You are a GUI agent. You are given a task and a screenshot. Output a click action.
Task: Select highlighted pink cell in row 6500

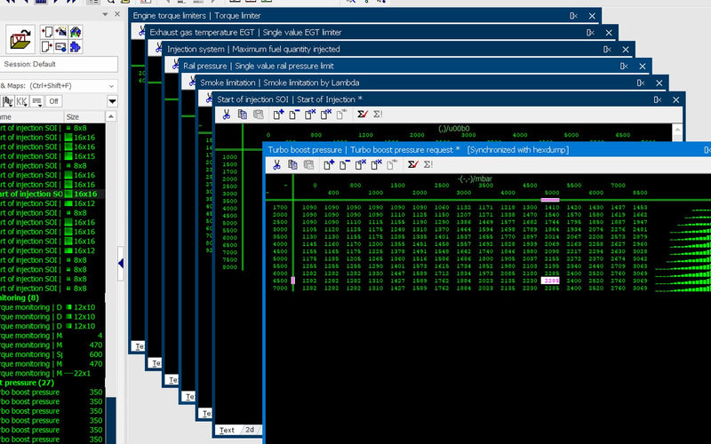click(550, 281)
